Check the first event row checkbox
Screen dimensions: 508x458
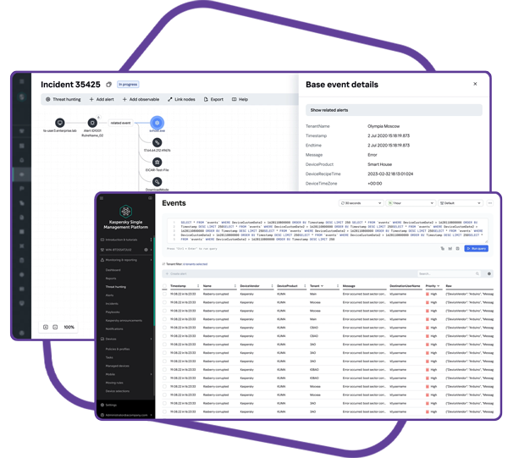click(165, 294)
